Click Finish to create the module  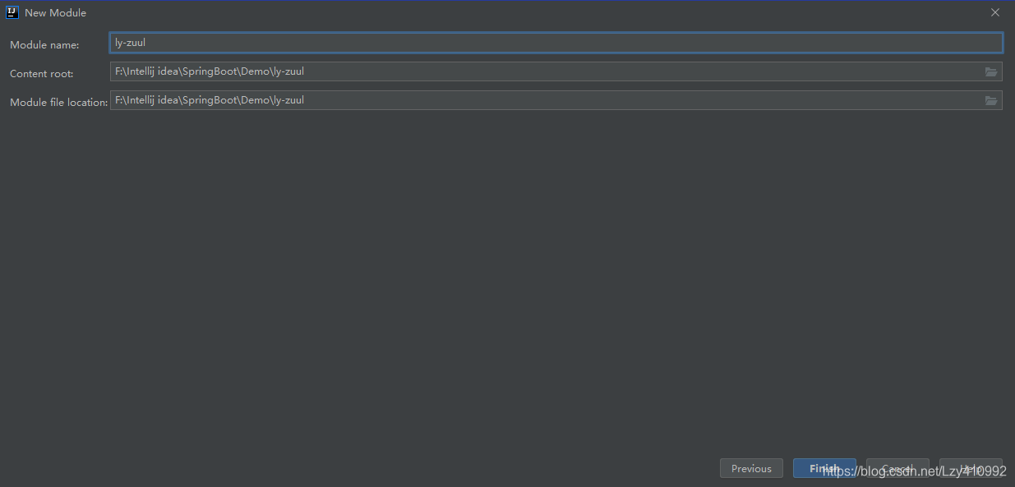pyautogui.click(x=824, y=468)
